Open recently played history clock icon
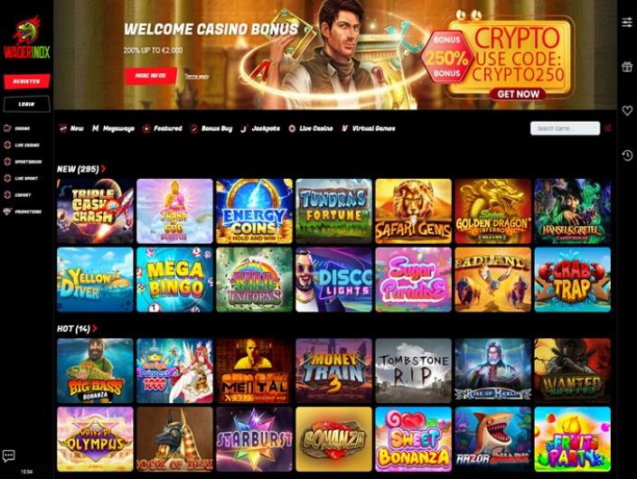 [x=627, y=155]
